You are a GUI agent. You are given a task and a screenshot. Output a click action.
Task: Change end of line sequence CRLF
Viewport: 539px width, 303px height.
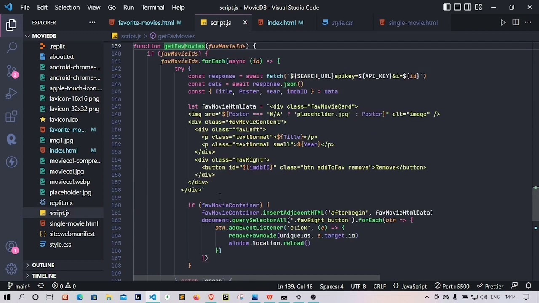coord(379,286)
